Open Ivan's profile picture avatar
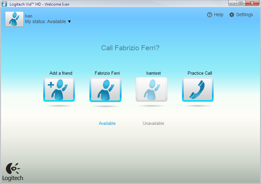This screenshot has width=261, height=184. tap(14, 19)
